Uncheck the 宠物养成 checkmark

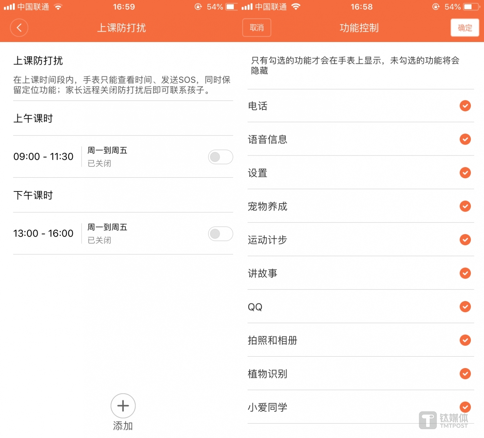coord(465,206)
